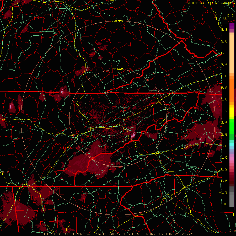The height and width of the screenshot is (236, 236).
Task: Click the 2.6 value on color scale
Action: click(224, 135)
